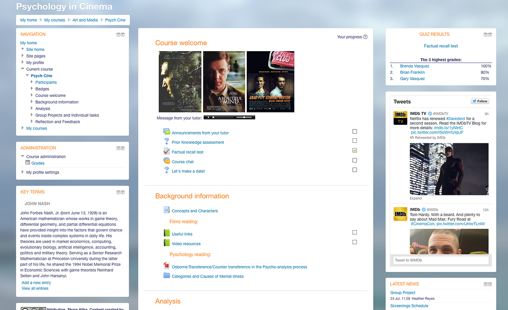Viewport: 508px width, 310px height.
Task: Click the IMDb TV avatar in Tweets
Action: (x=400, y=118)
